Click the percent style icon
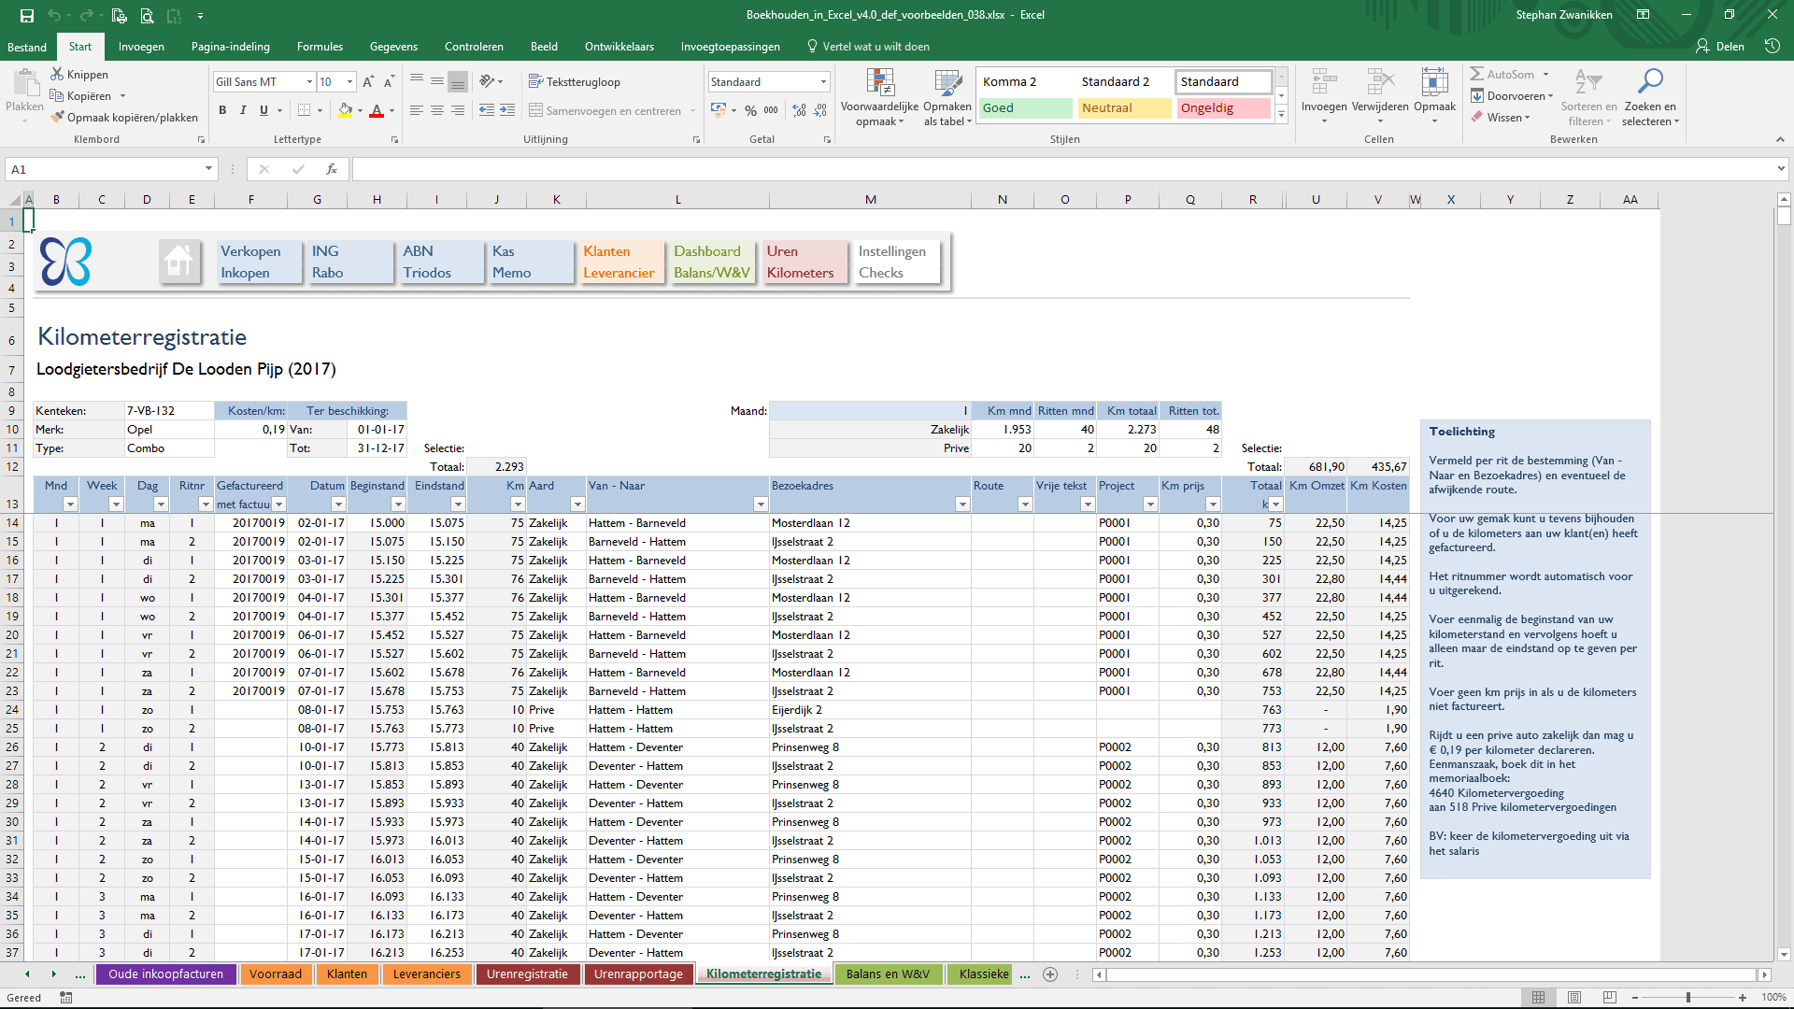This screenshot has height=1009, width=1794. 750,110
